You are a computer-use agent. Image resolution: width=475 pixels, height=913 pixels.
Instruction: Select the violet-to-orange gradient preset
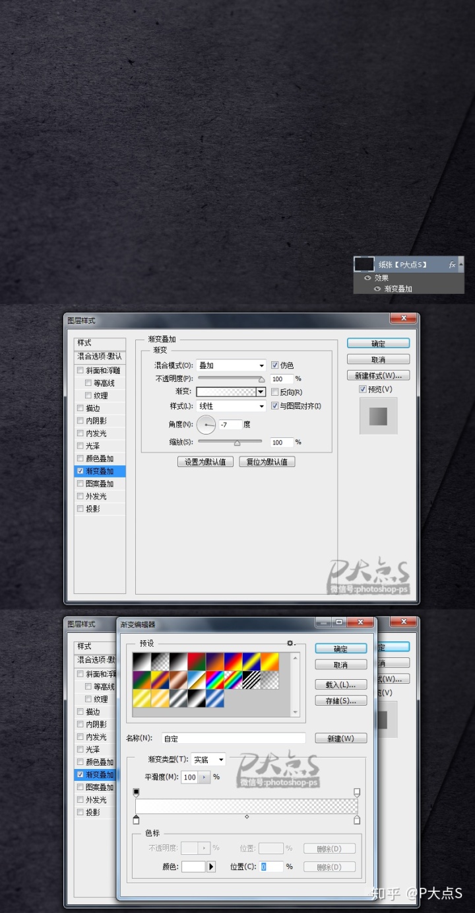coord(215,662)
